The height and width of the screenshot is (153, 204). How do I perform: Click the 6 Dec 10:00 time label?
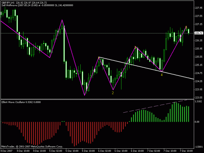click(121, 151)
